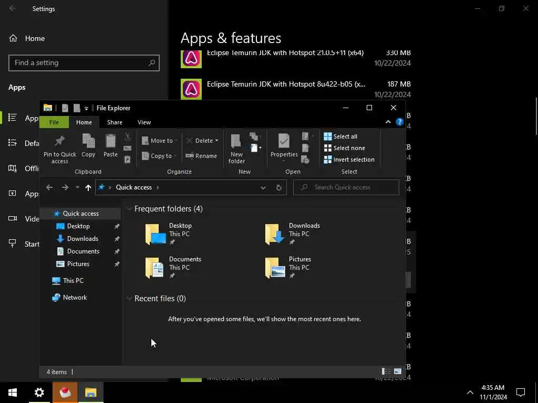Click the Cut scissors icon

127,137
